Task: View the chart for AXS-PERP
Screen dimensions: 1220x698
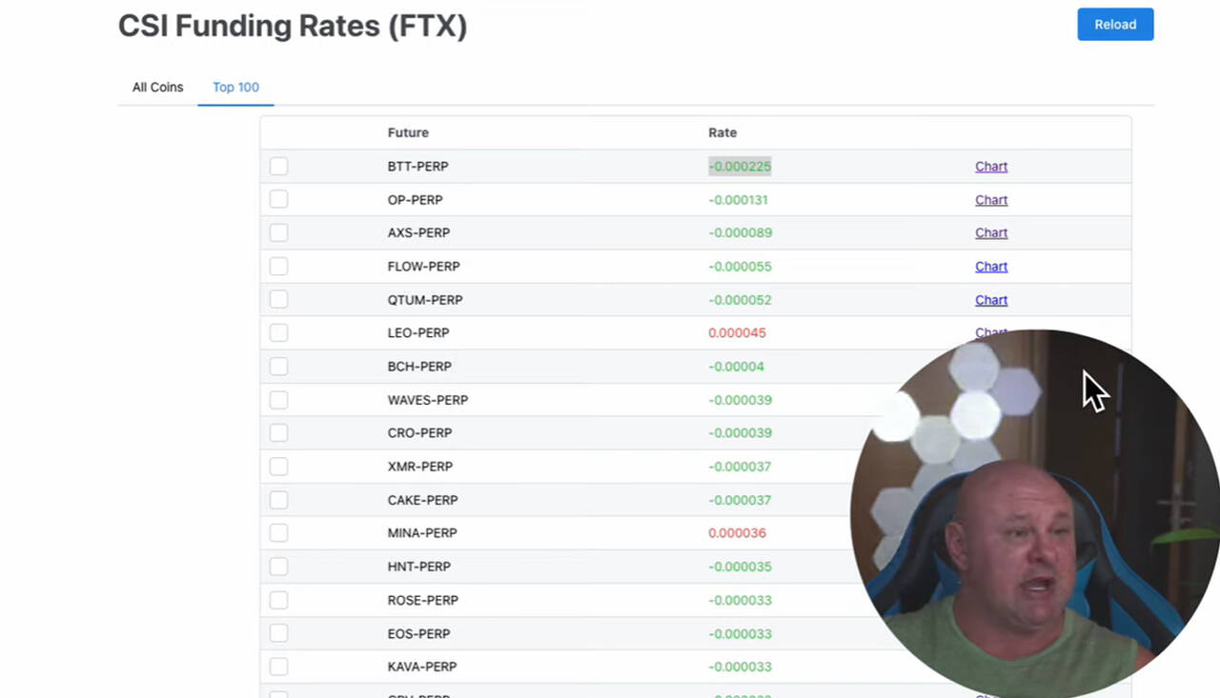Action: [x=990, y=233]
